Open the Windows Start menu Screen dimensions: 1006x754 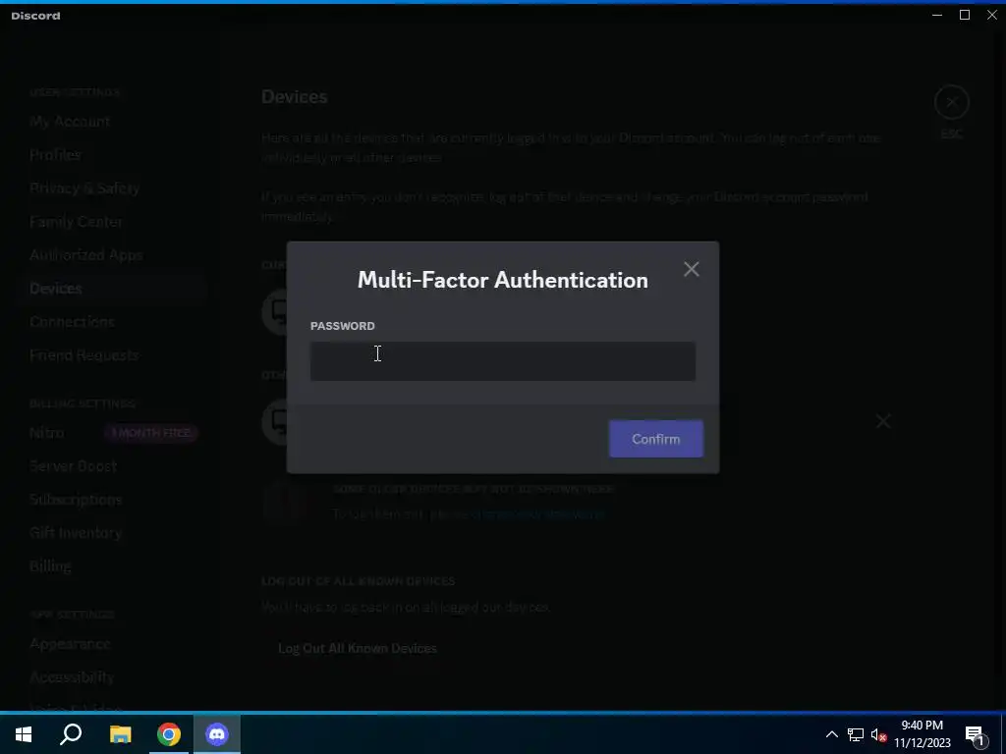(24, 734)
